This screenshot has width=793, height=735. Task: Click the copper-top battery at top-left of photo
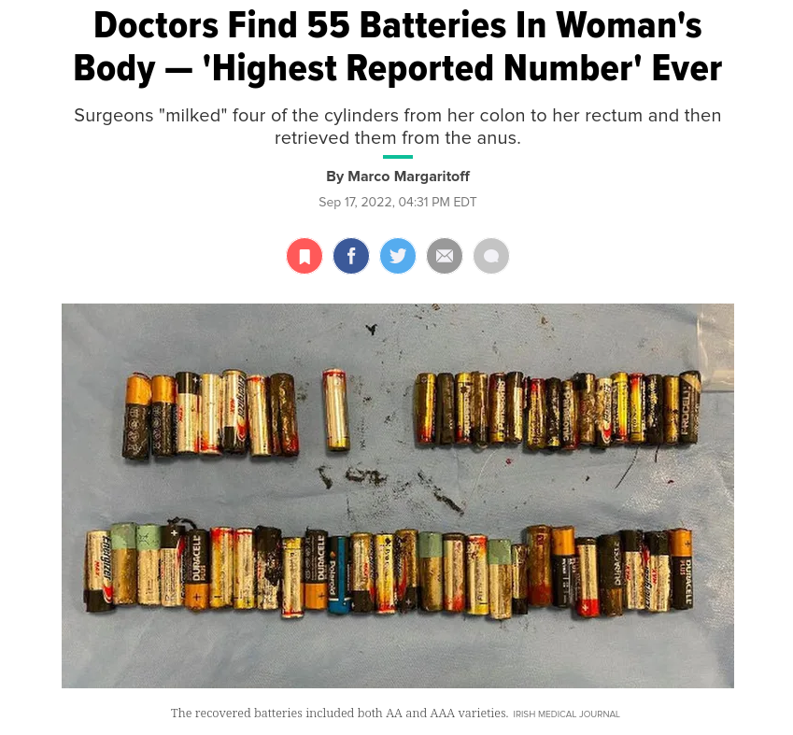(x=137, y=417)
